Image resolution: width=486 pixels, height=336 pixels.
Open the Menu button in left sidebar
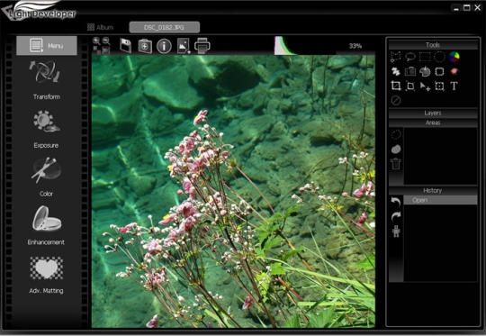coord(47,46)
